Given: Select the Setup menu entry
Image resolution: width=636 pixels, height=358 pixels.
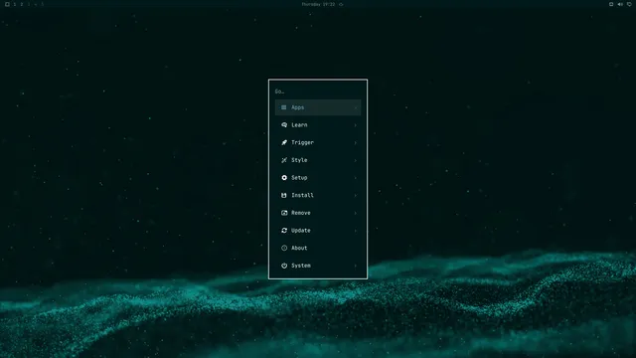Looking at the screenshot, I should (318, 178).
